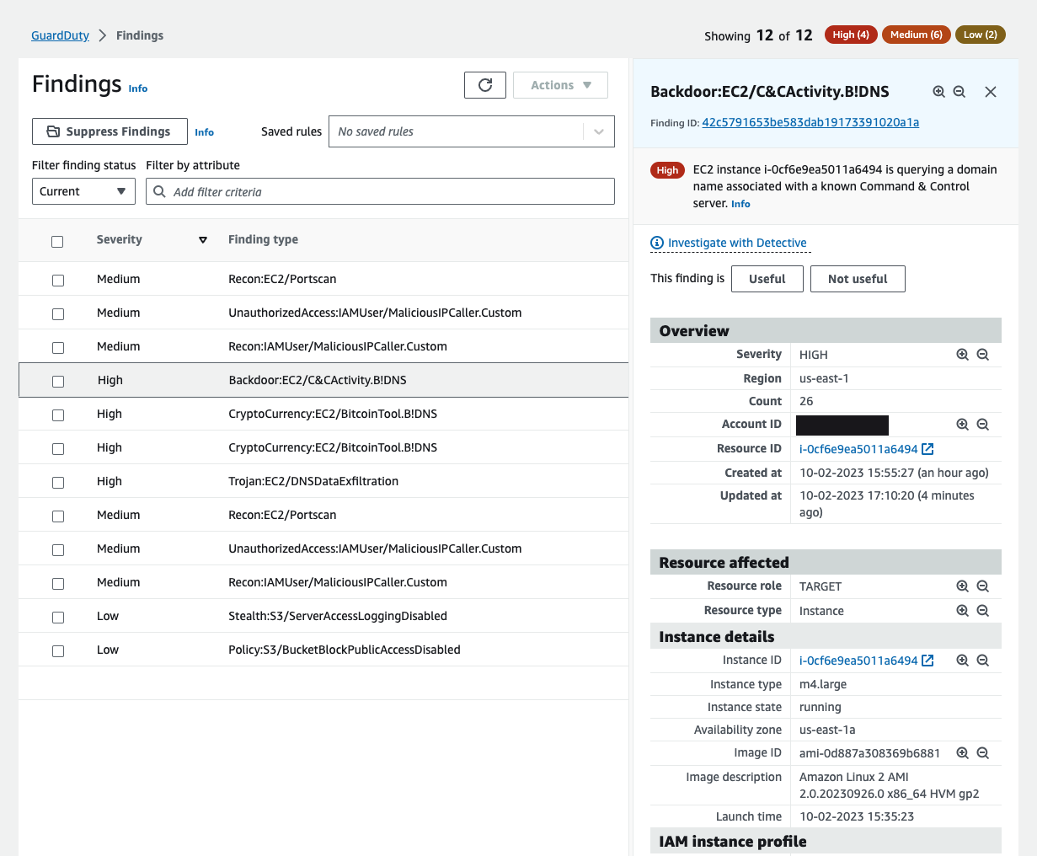Image resolution: width=1037 pixels, height=856 pixels.
Task: Select the Trojan:EC2/DNSDataExfiltration finding text
Action: click(x=313, y=481)
